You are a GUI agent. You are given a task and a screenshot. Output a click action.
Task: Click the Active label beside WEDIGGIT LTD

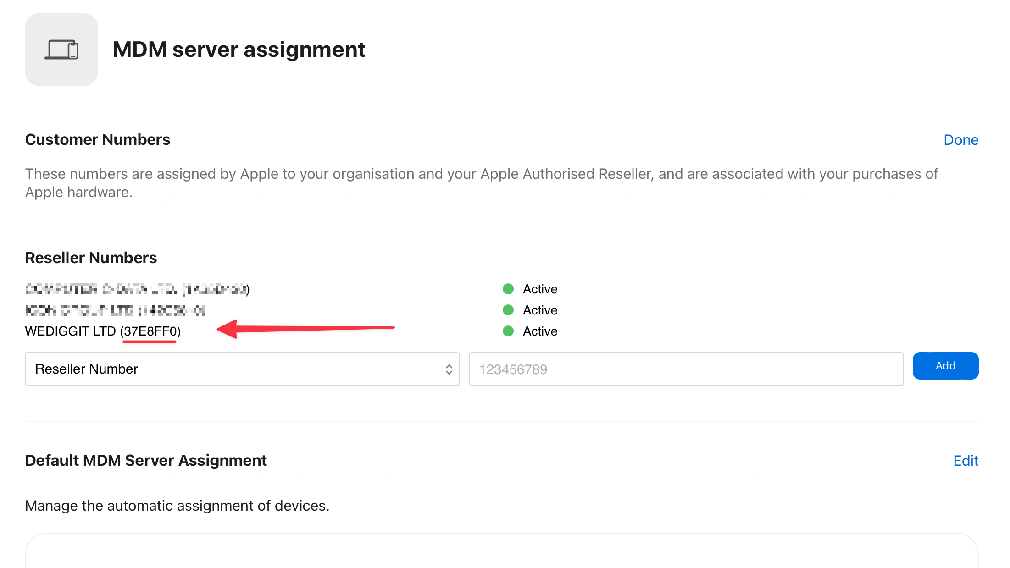click(540, 331)
